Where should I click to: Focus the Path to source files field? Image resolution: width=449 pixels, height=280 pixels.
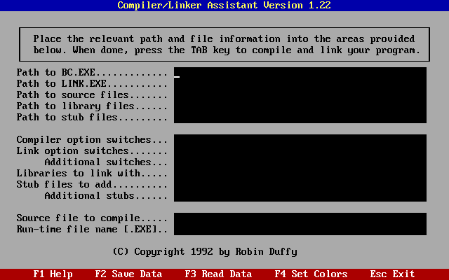click(300, 95)
